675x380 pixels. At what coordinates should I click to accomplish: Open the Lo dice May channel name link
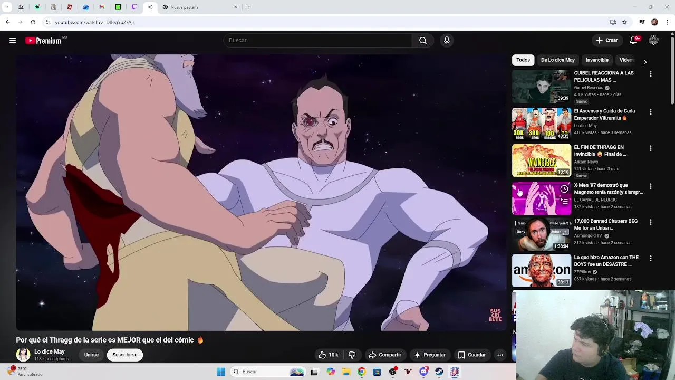(50, 351)
